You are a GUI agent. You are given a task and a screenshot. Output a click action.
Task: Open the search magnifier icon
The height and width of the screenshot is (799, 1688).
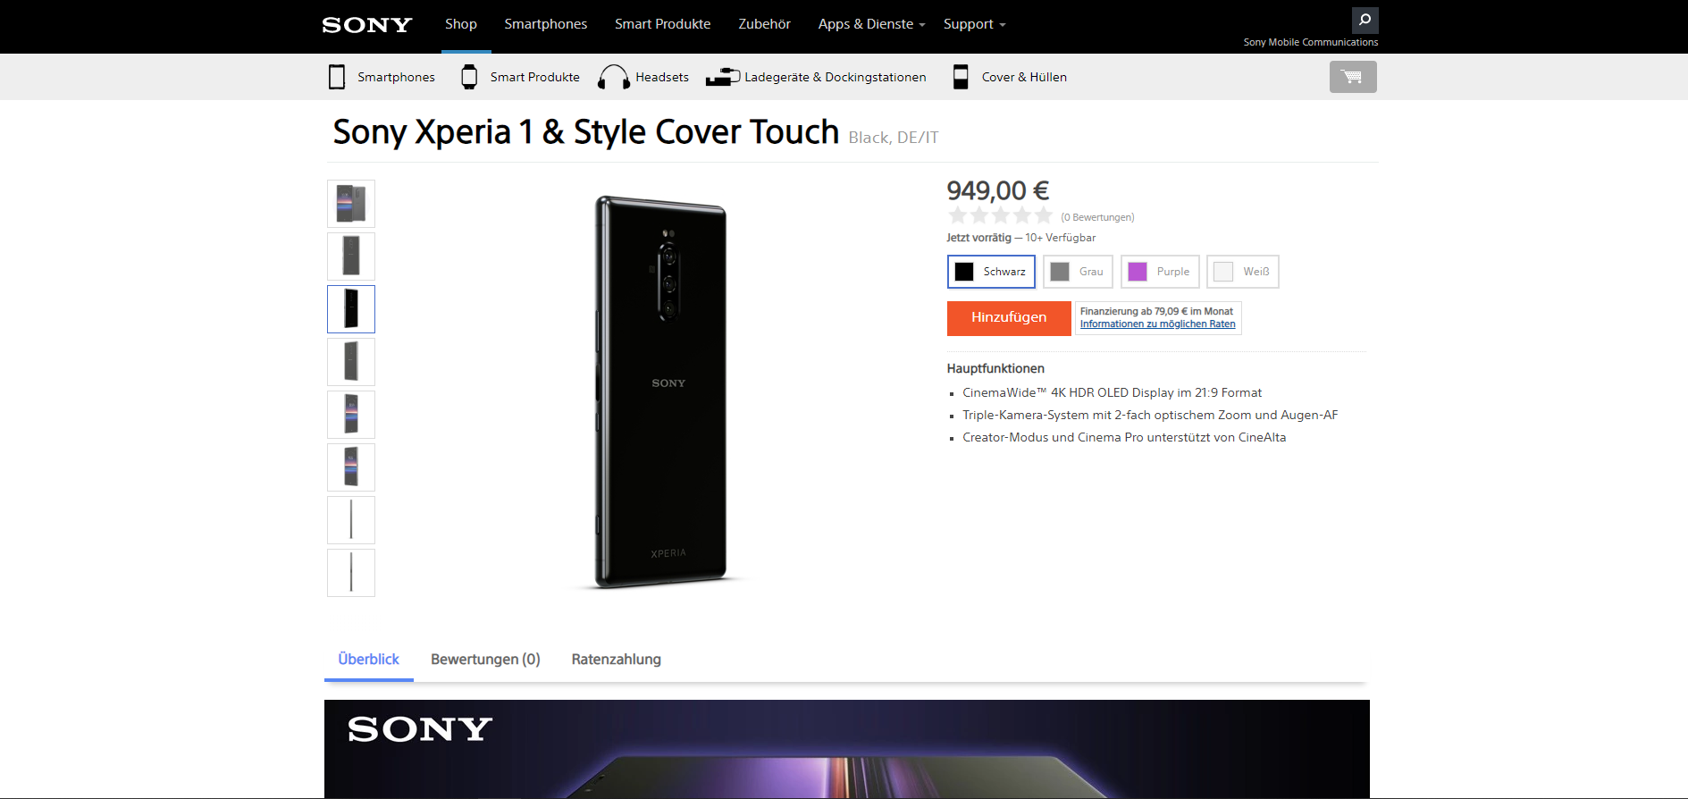[x=1365, y=20]
